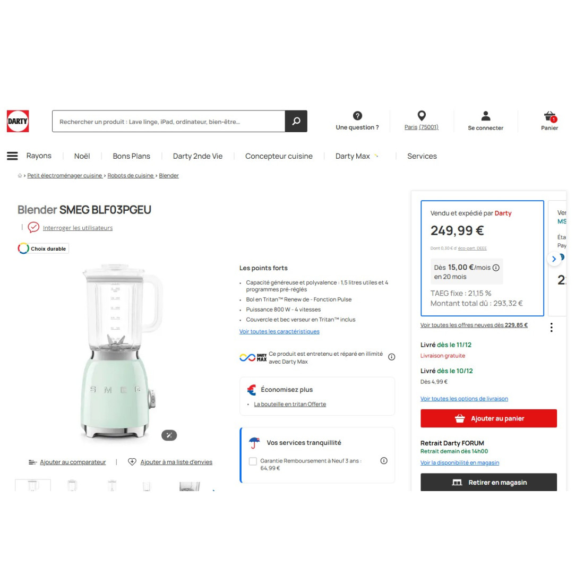Tick the Garantie Remboursement à Neuf checkbox
This screenshot has height=584, width=584.
(253, 461)
